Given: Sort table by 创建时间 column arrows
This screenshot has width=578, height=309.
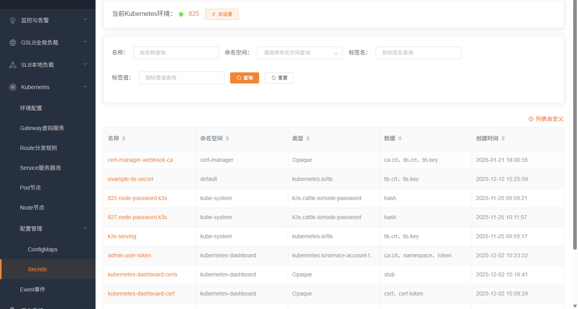Looking at the screenshot, I should tap(503, 138).
